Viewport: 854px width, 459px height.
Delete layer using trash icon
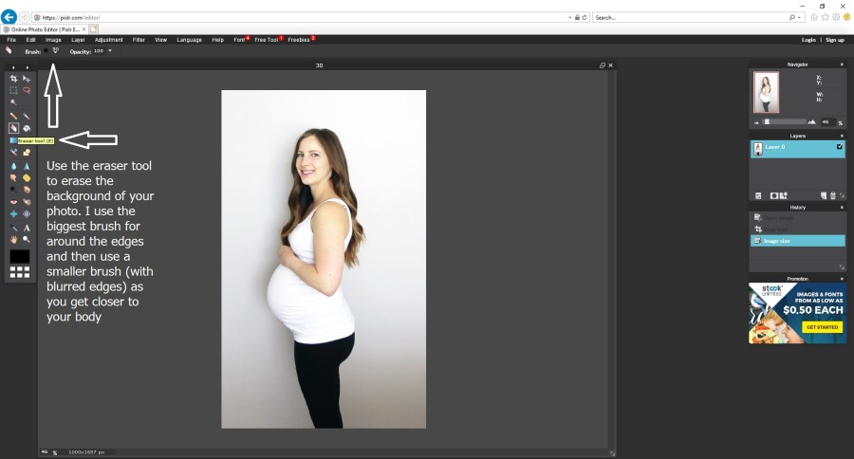(x=832, y=195)
